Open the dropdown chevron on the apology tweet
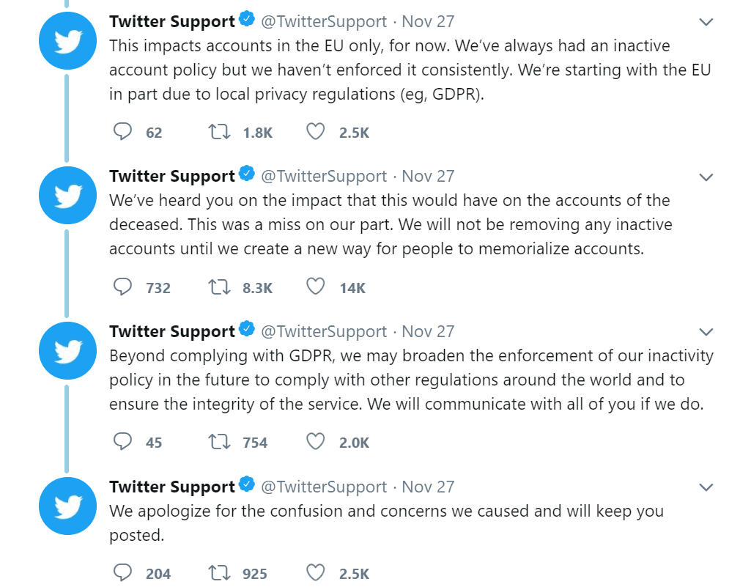The height and width of the screenshot is (587, 751). click(x=706, y=487)
